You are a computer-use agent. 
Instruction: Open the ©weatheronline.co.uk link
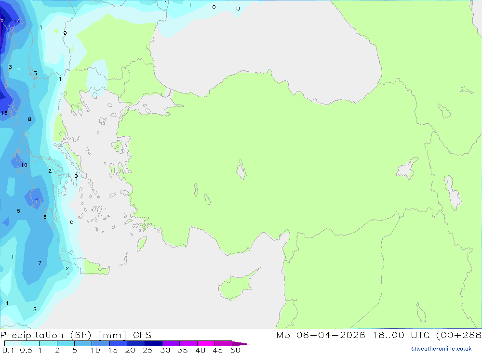click(441, 349)
